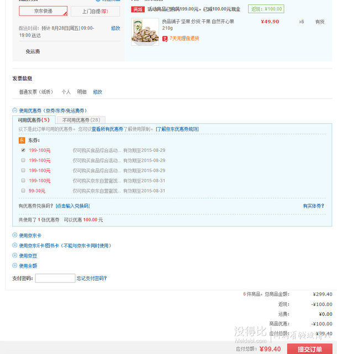
Task: Check the second 199-100元 coupon checkbox
Action: [x=23, y=160]
